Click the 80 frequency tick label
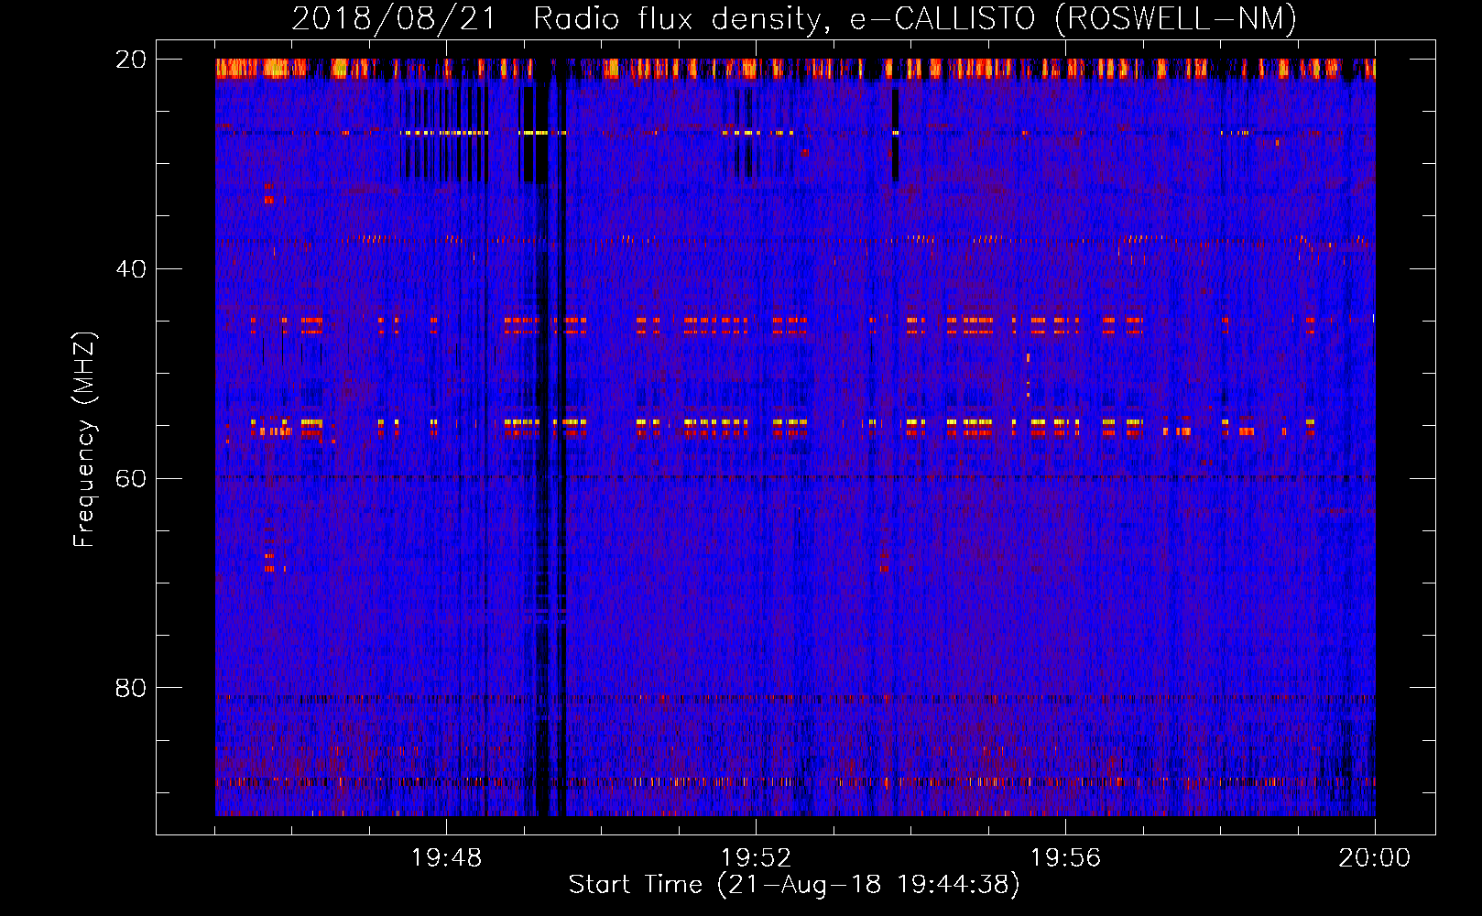Image resolution: width=1482 pixels, height=916 pixels. [x=130, y=688]
